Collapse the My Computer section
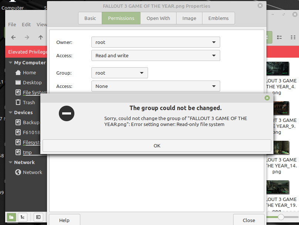The height and width of the screenshot is (225, 299). click(10, 63)
